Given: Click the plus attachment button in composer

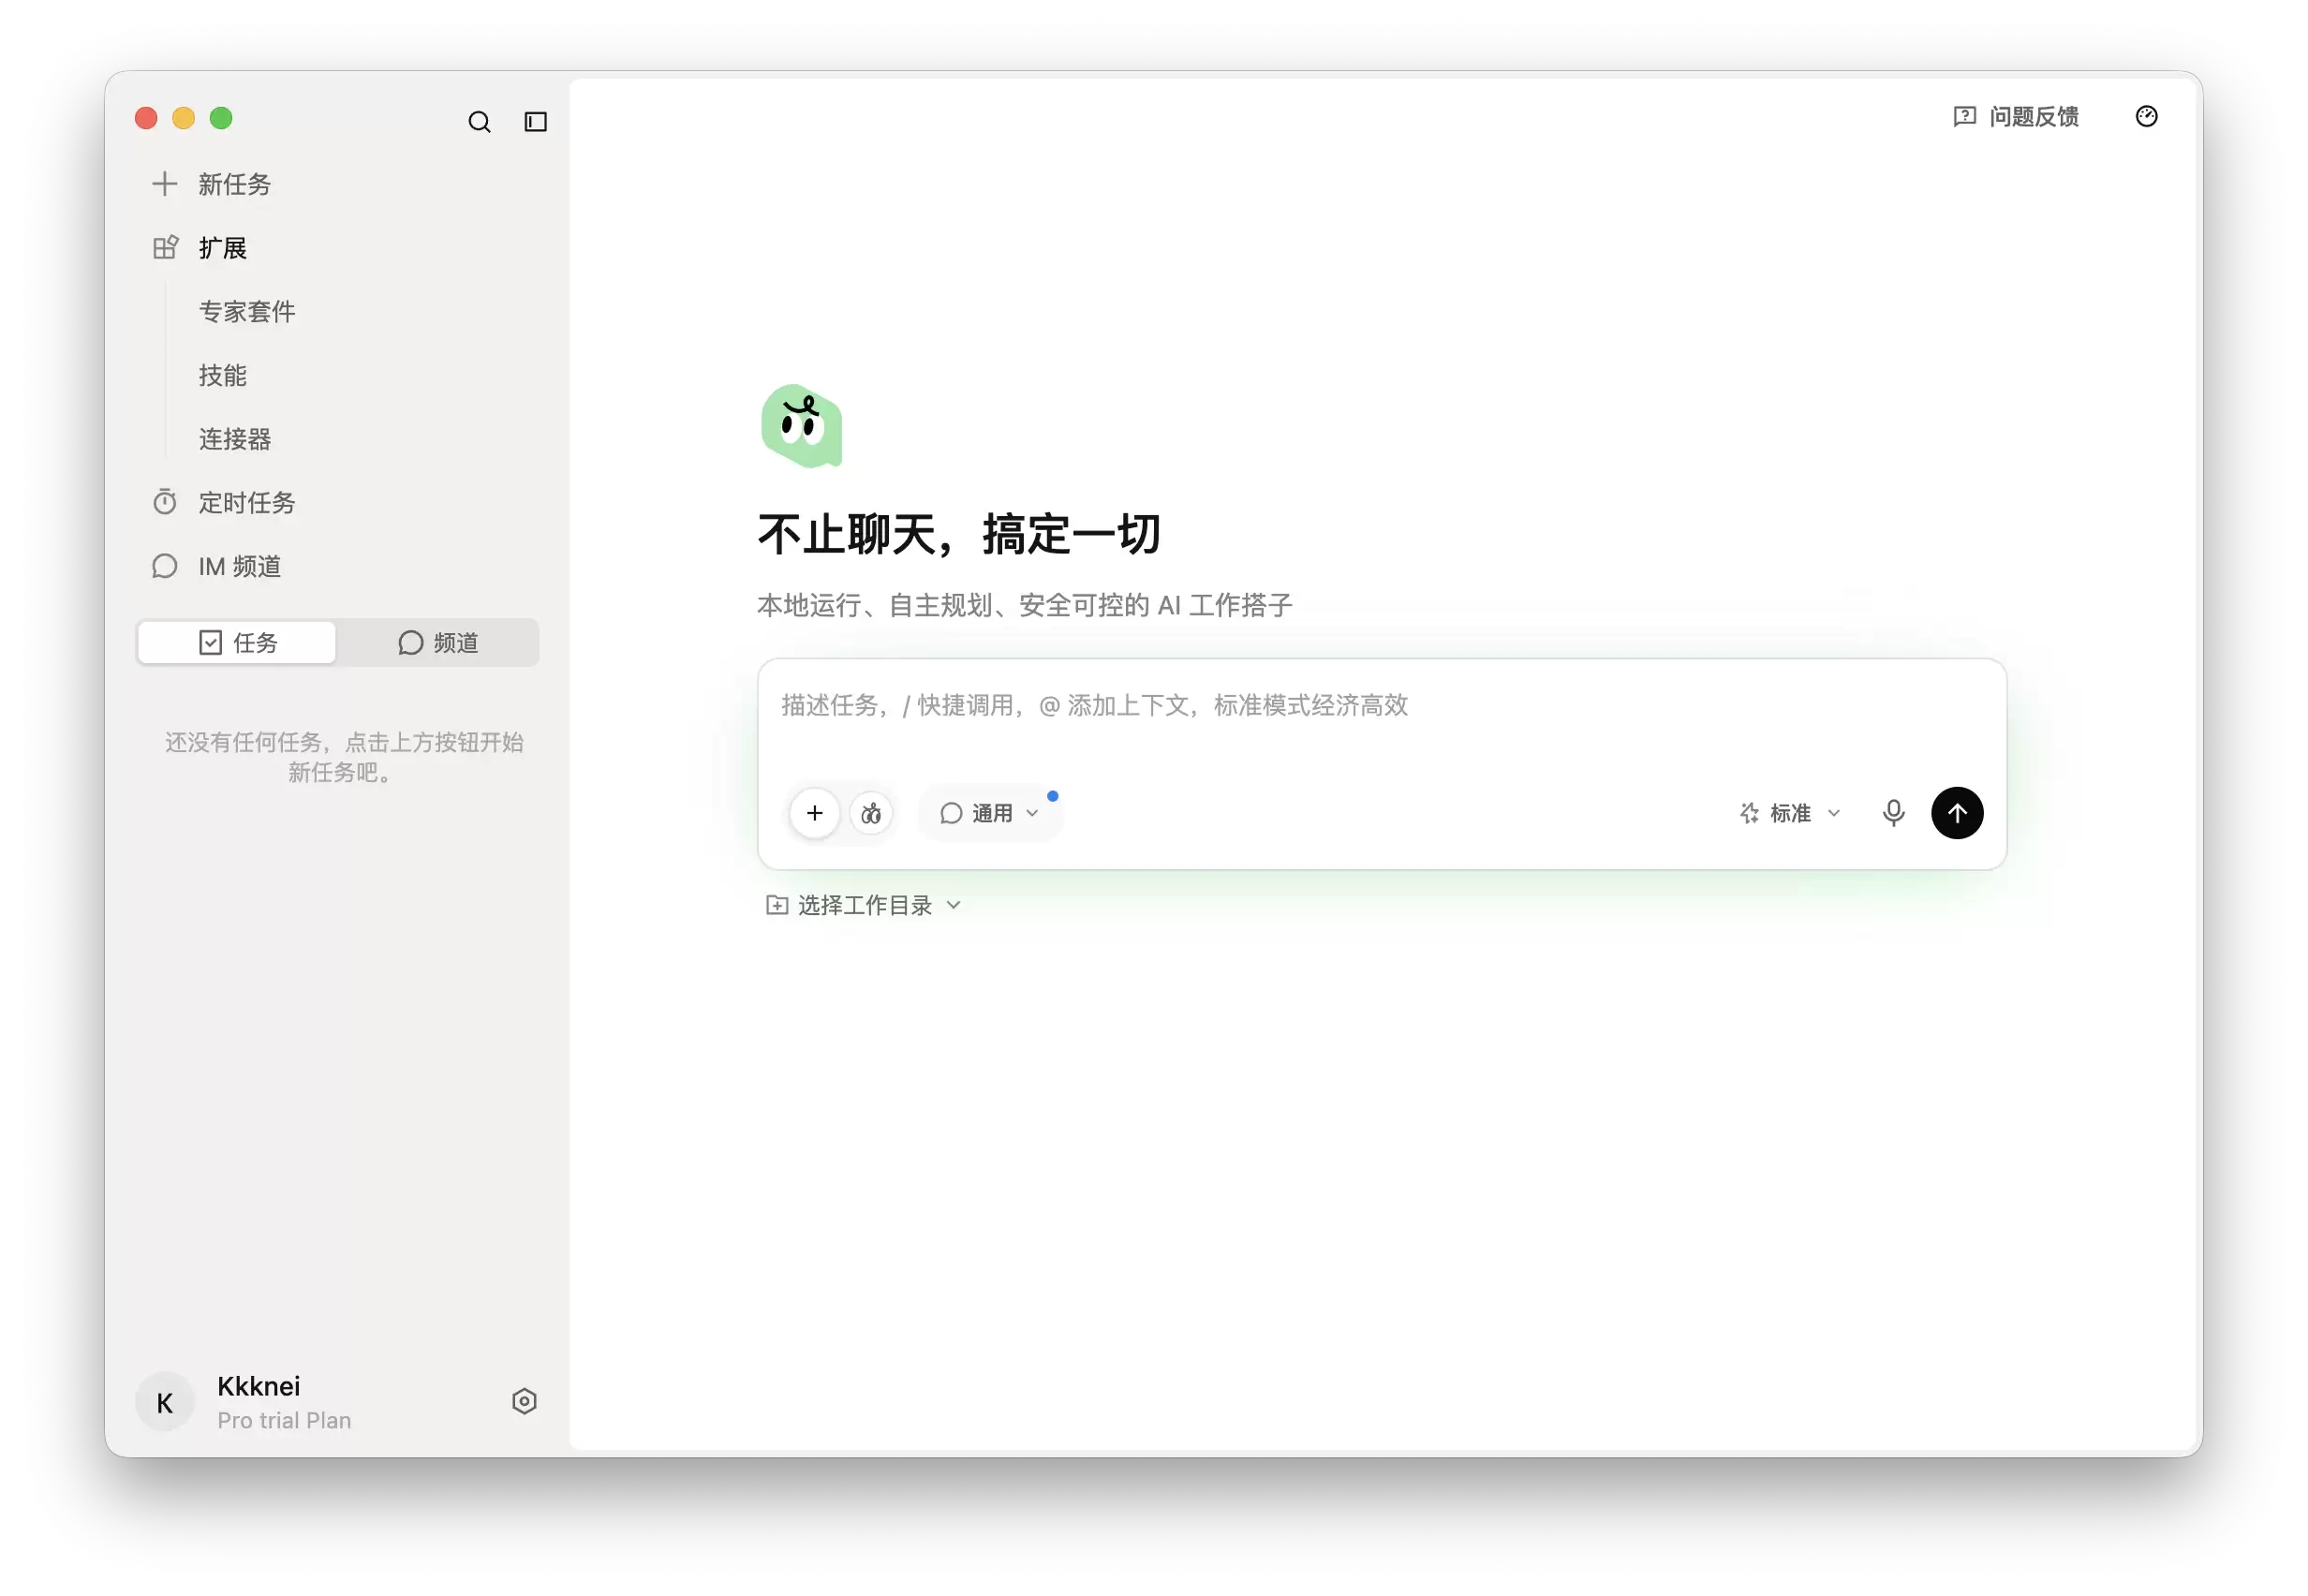Looking at the screenshot, I should pyautogui.click(x=814, y=813).
